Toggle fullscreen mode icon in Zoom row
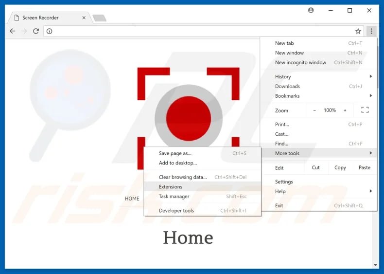This screenshot has width=384, height=274. [365, 110]
